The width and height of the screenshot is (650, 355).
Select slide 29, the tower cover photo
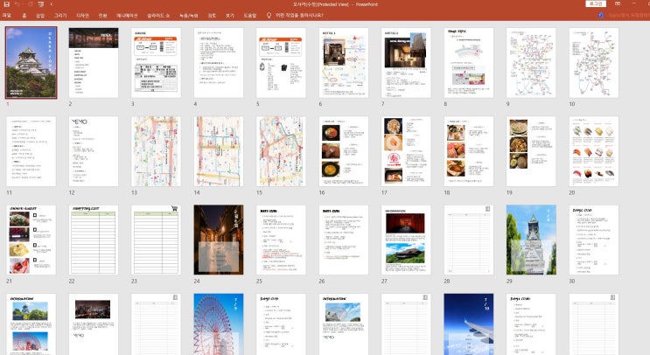click(531, 240)
